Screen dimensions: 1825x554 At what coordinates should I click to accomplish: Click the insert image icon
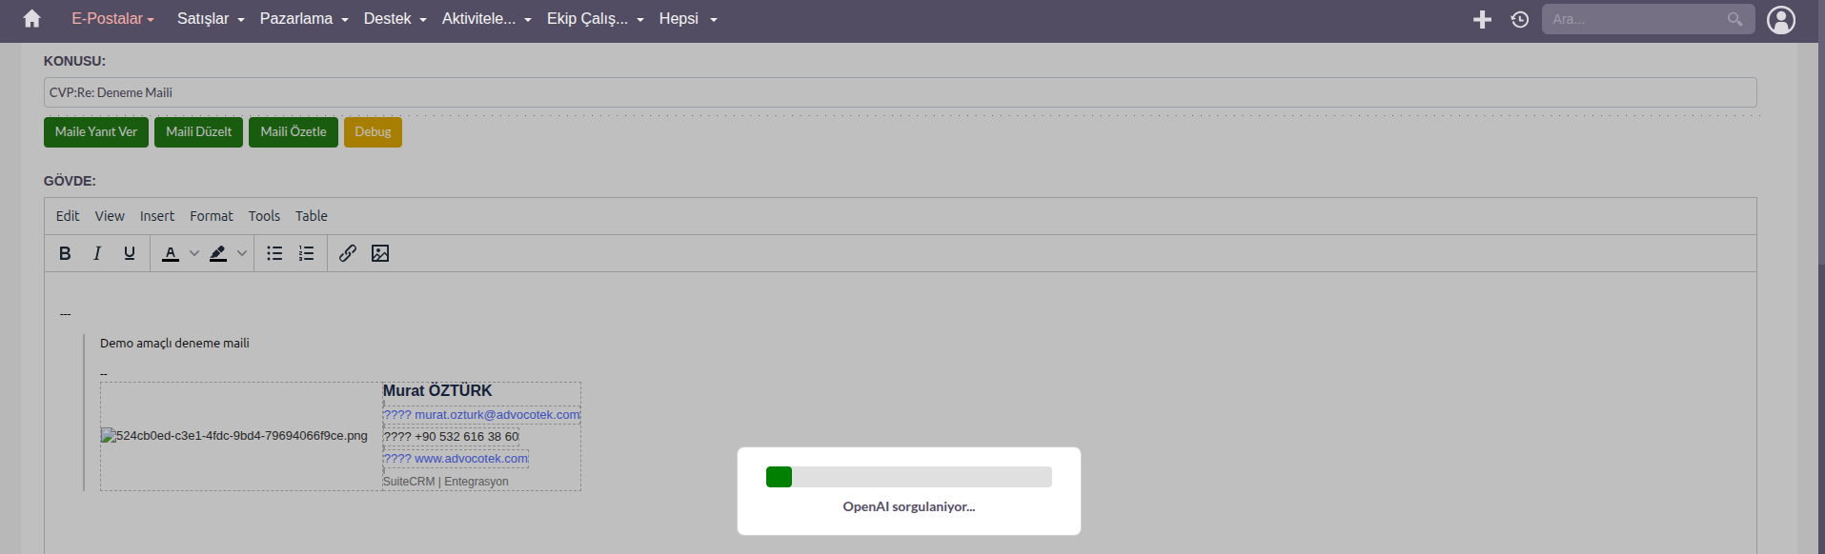coord(380,253)
